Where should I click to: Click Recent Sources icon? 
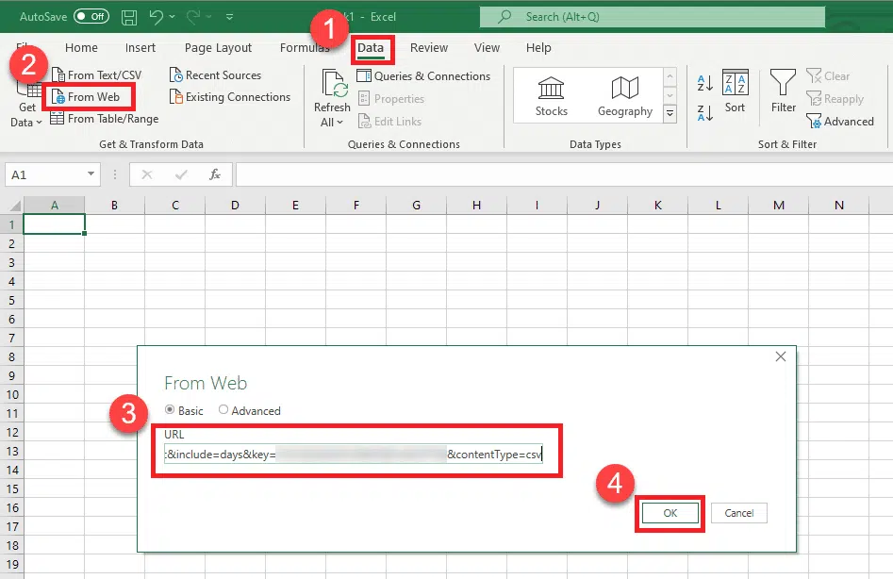(x=177, y=75)
